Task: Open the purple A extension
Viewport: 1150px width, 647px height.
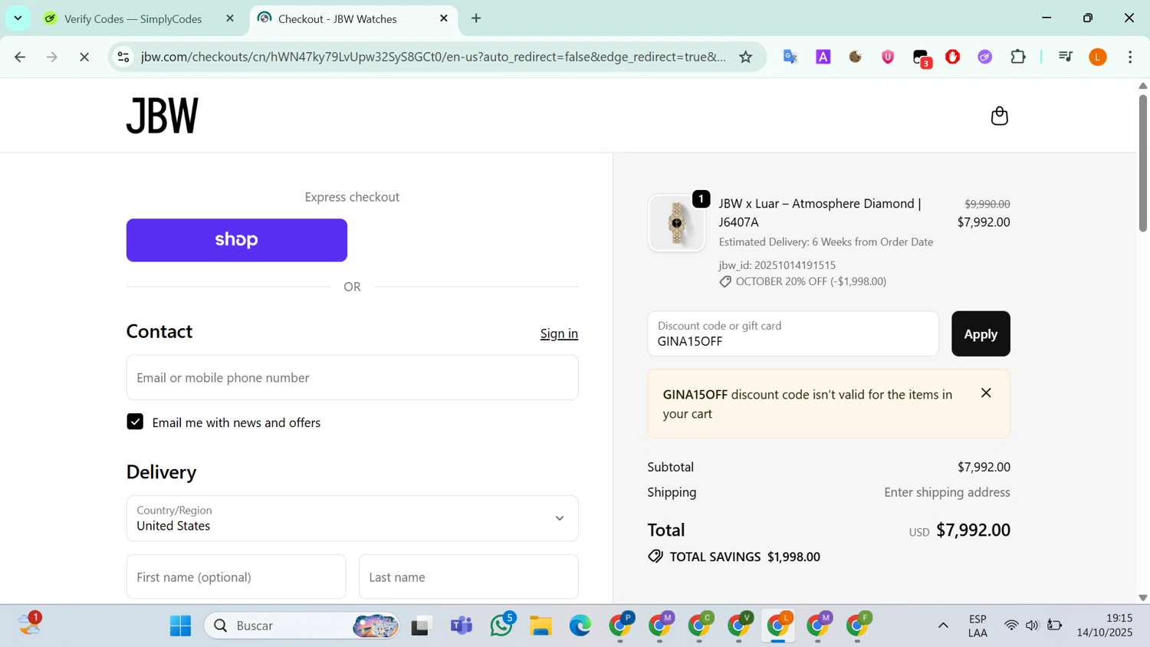Action: point(823,57)
